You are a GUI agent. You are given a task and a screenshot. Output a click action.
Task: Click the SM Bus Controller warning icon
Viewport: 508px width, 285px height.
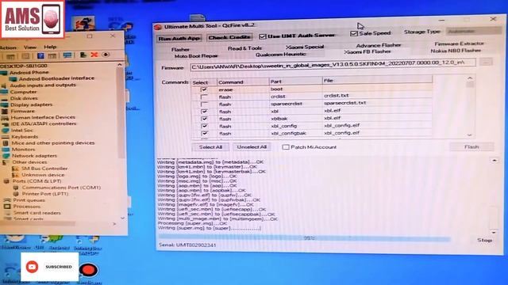coord(15,169)
